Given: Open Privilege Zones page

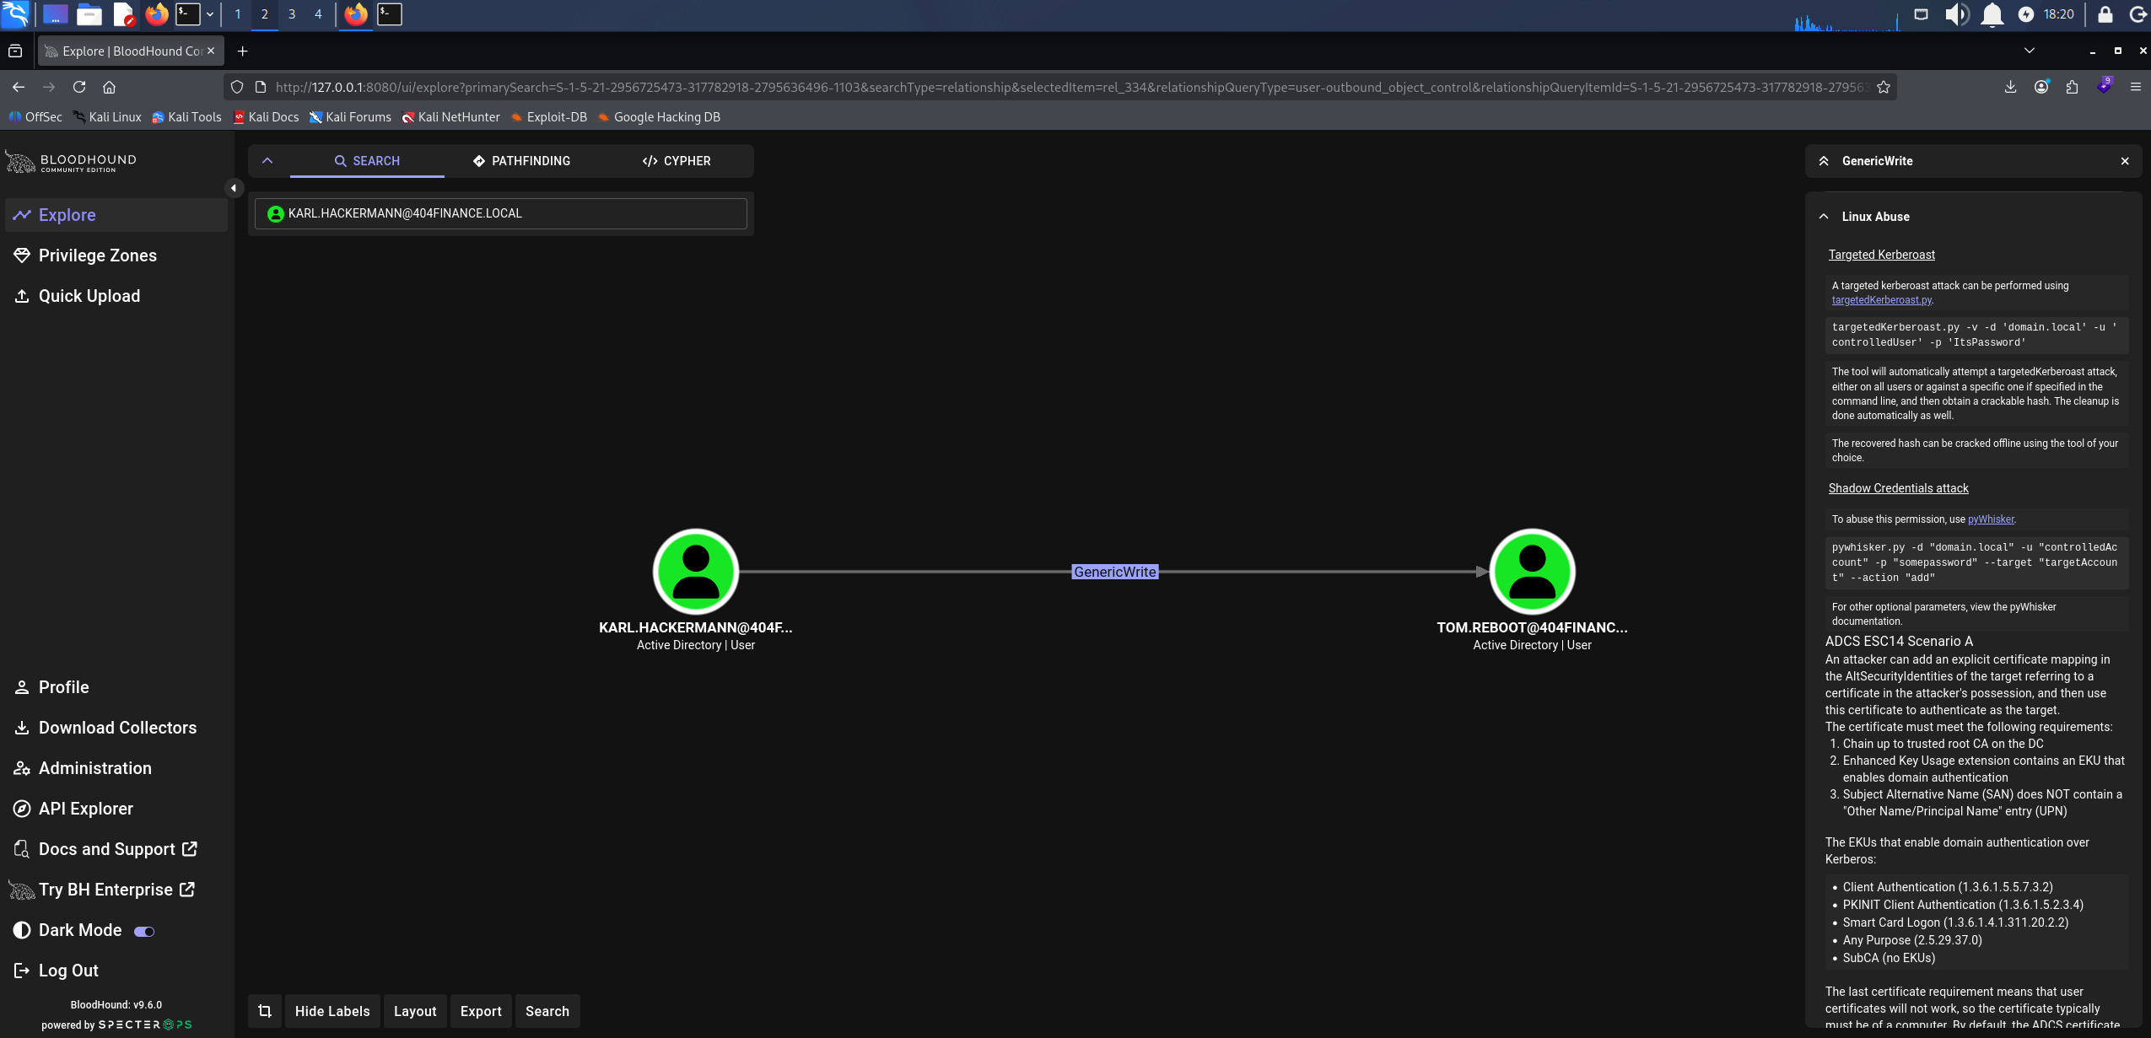Looking at the screenshot, I should [x=116, y=255].
